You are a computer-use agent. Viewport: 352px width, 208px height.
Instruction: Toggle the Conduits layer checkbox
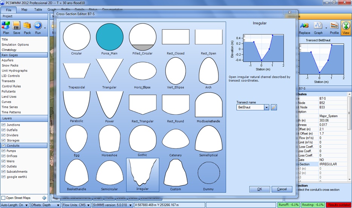click(3, 146)
